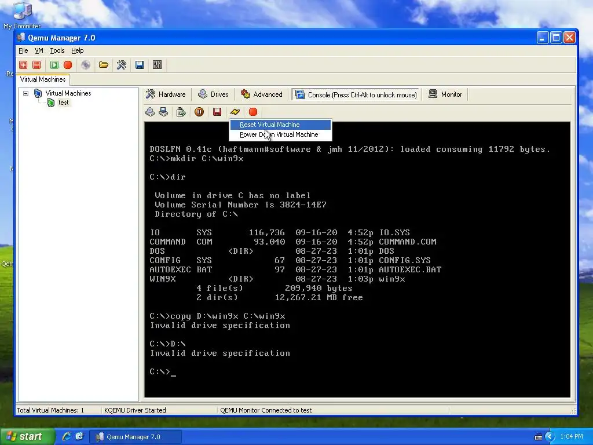Collapse the Virtual Machines tree node
This screenshot has height=445, width=593.
(25, 93)
